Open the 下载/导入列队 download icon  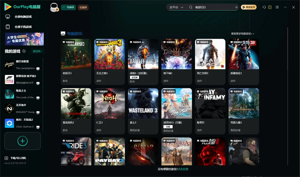(6, 158)
